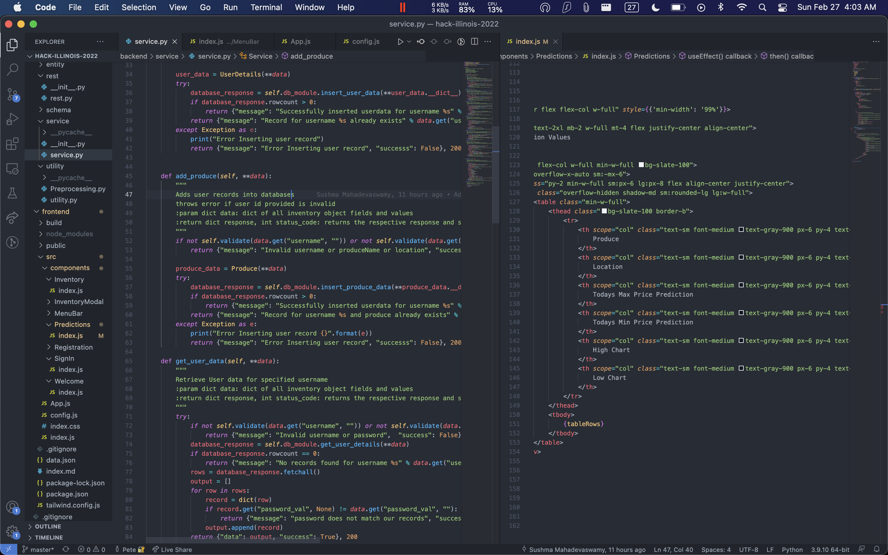888x555 pixels.
Task: Open rest.py in the explorer
Action: 61,98
